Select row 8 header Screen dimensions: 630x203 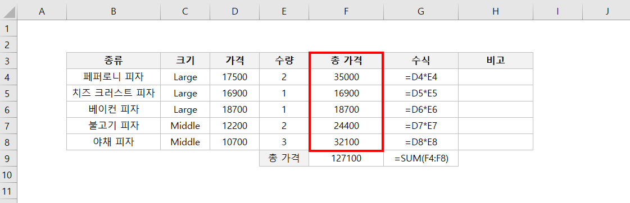(8, 142)
